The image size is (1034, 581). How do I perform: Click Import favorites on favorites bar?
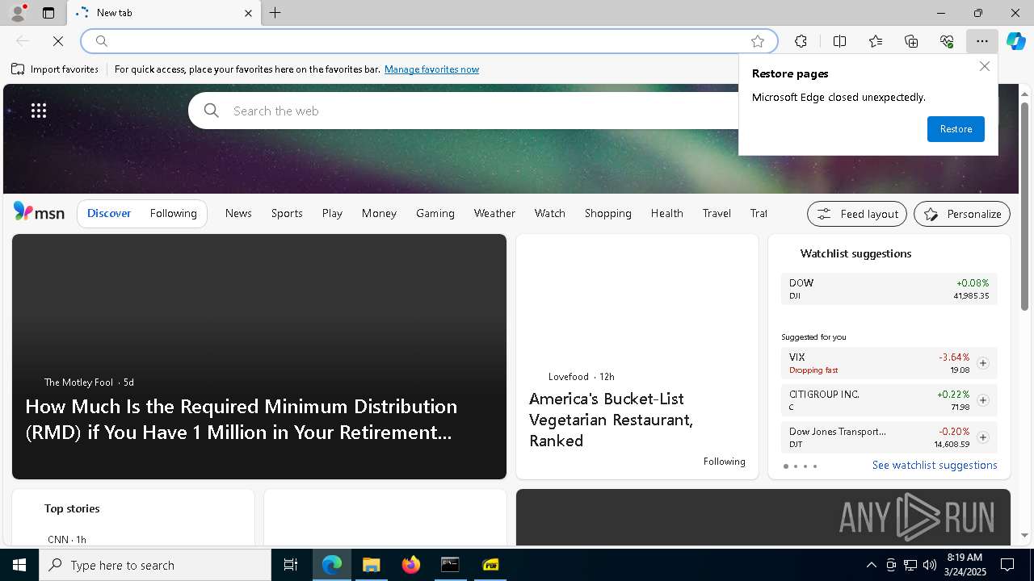[55, 69]
